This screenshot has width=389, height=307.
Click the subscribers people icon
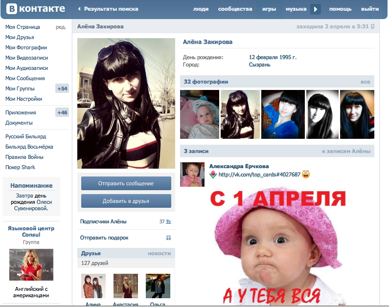[168, 221]
